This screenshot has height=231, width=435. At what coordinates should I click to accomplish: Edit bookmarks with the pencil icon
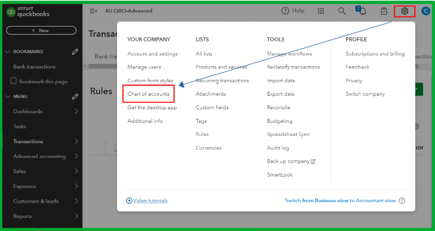[x=75, y=52]
